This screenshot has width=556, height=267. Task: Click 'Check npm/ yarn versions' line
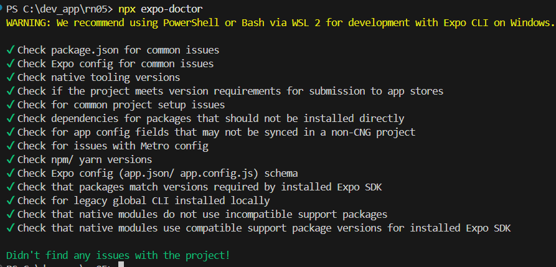[x=85, y=160]
